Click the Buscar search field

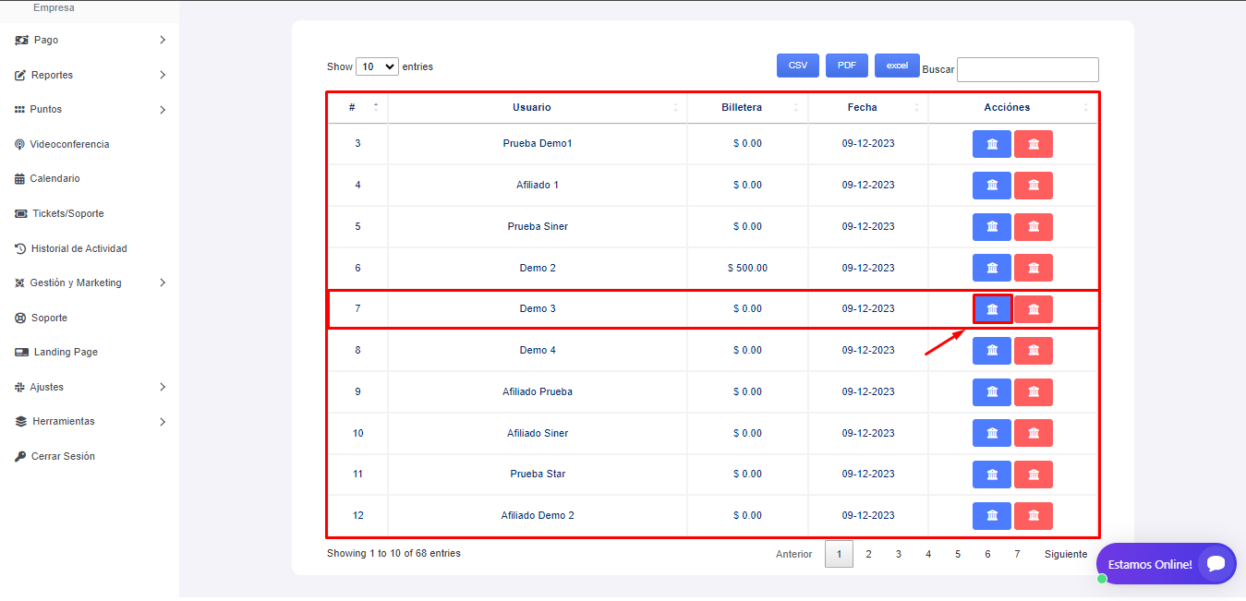tap(1027, 69)
